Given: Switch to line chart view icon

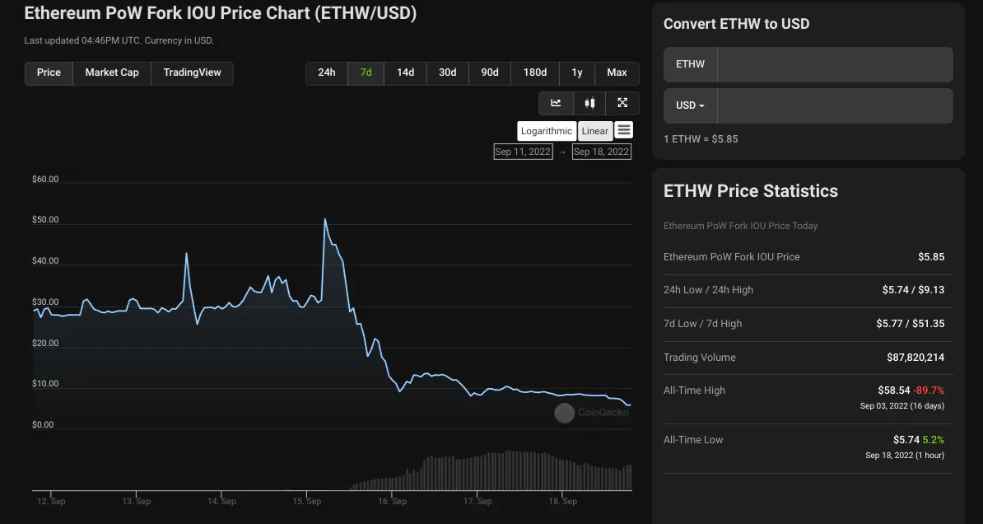Looking at the screenshot, I should click(x=556, y=104).
